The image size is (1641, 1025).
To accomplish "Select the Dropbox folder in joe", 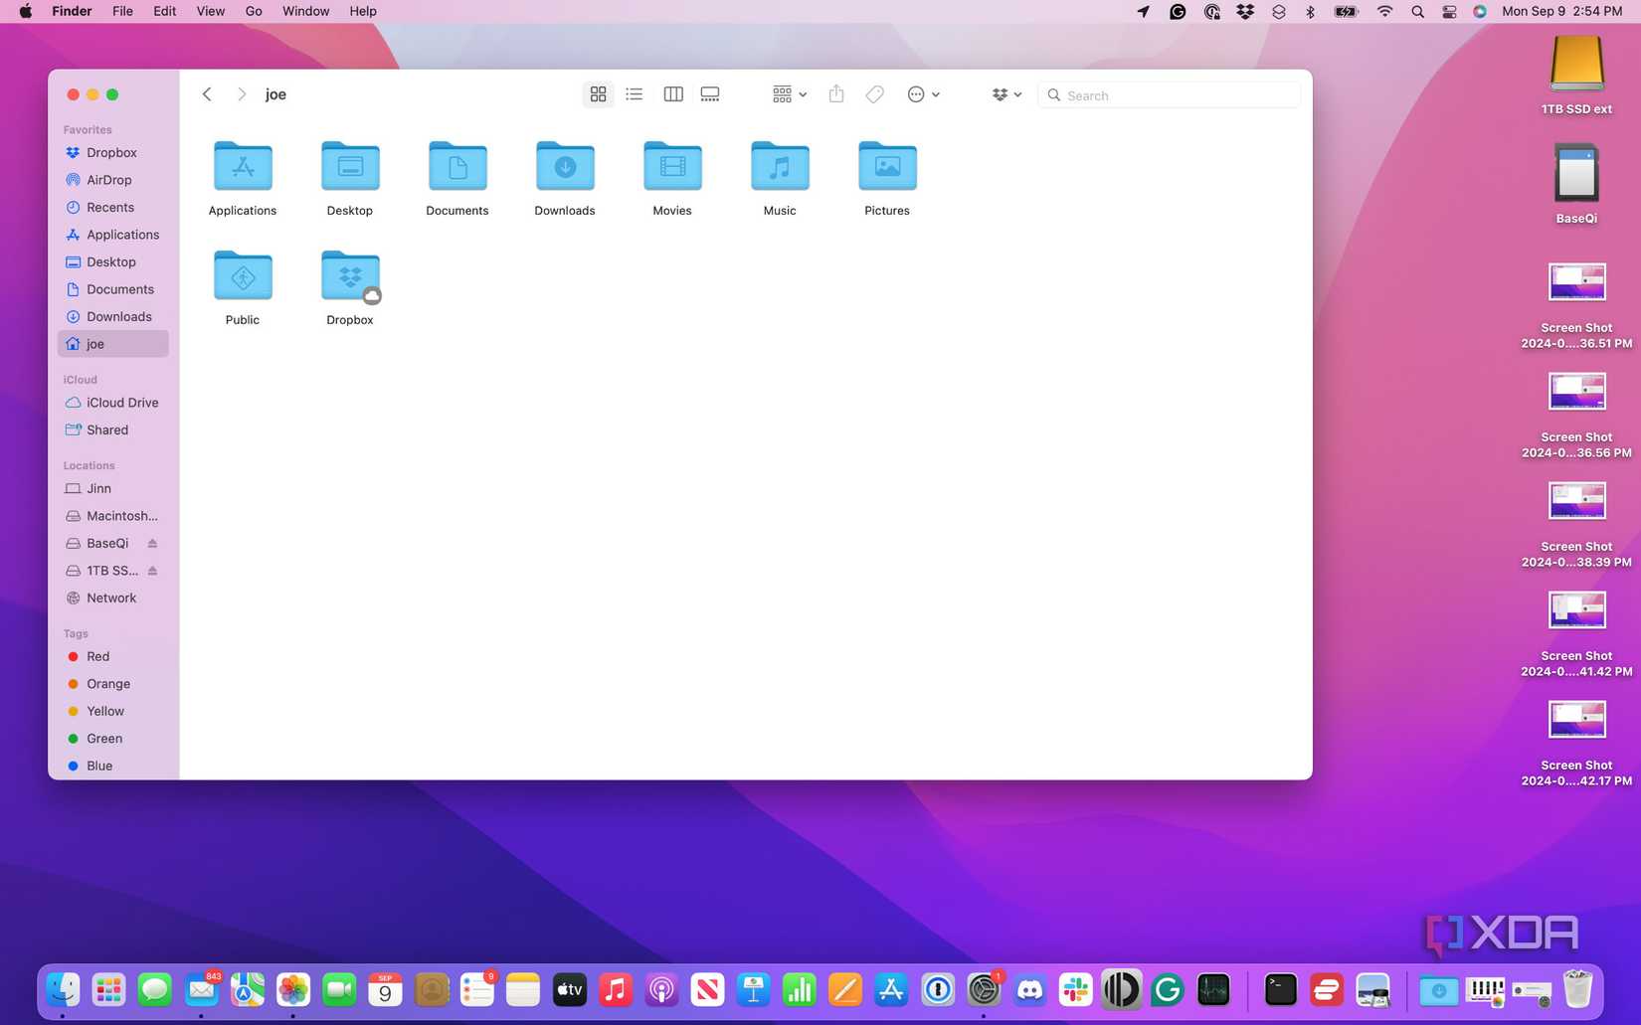I will [350, 275].
